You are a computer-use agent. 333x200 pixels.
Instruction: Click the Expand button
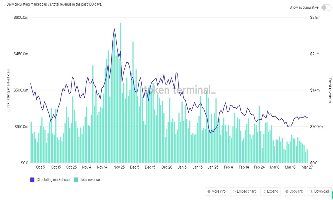tap(270, 191)
